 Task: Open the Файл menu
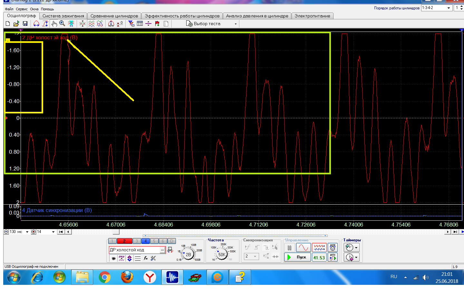coord(9,9)
